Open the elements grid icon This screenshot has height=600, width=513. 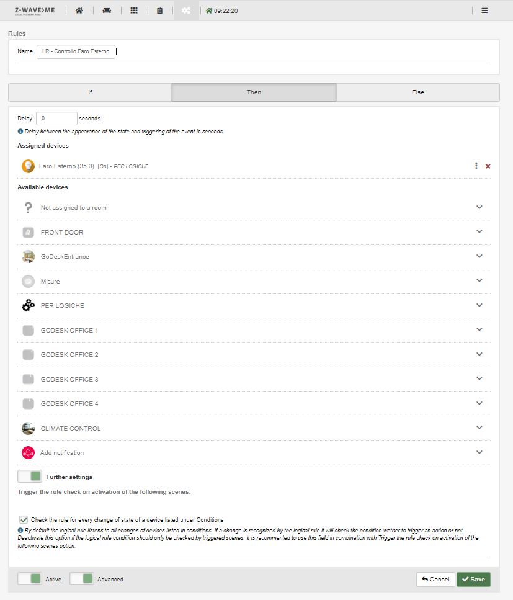tap(134, 11)
